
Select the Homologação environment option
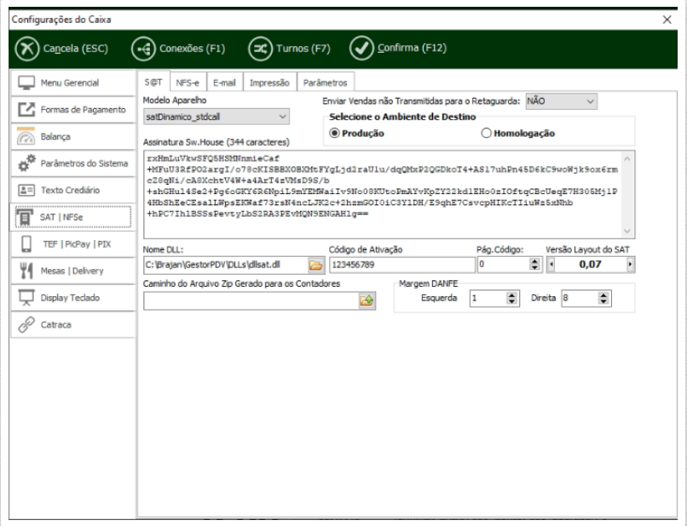click(x=487, y=134)
